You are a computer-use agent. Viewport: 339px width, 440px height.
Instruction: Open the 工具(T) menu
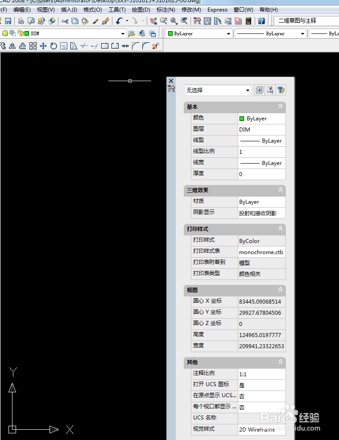click(x=117, y=10)
